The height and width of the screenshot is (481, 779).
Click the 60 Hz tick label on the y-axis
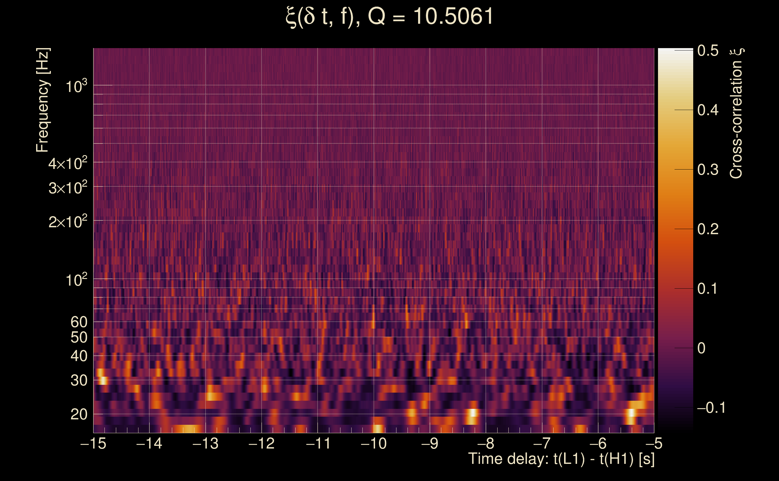point(79,322)
